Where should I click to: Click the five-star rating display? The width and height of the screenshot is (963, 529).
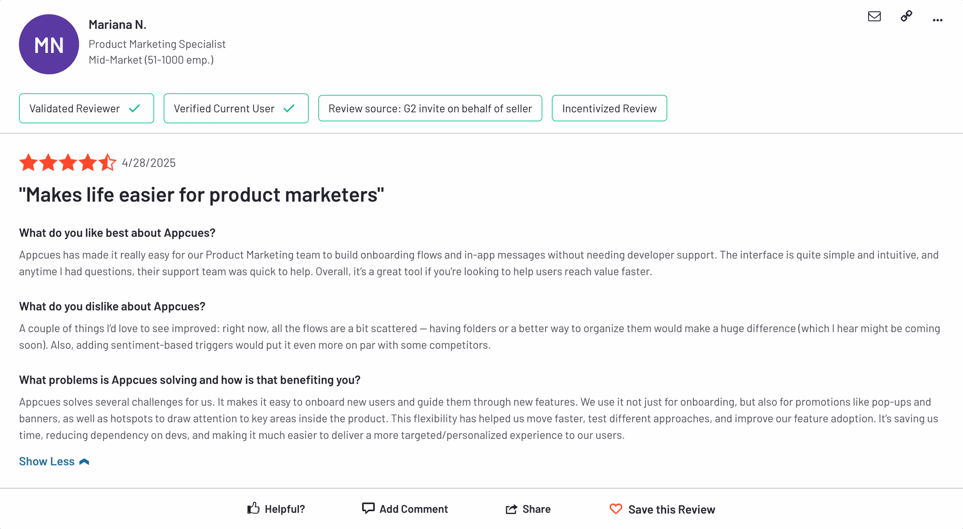67,163
